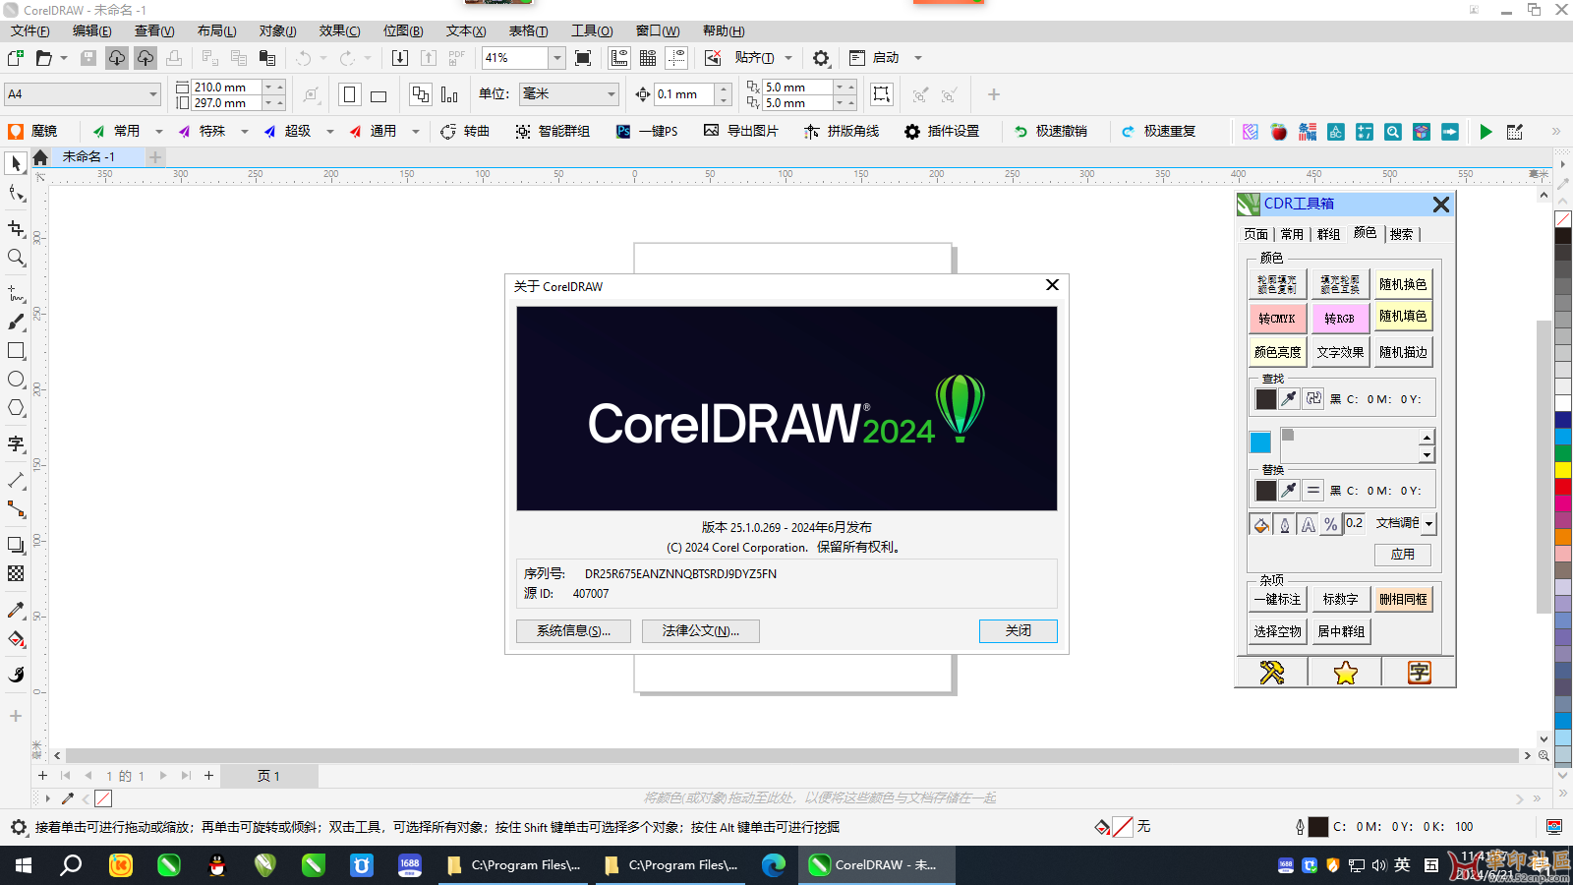The width and height of the screenshot is (1573, 885).
Task: Open the 位图 menu
Action: [403, 30]
